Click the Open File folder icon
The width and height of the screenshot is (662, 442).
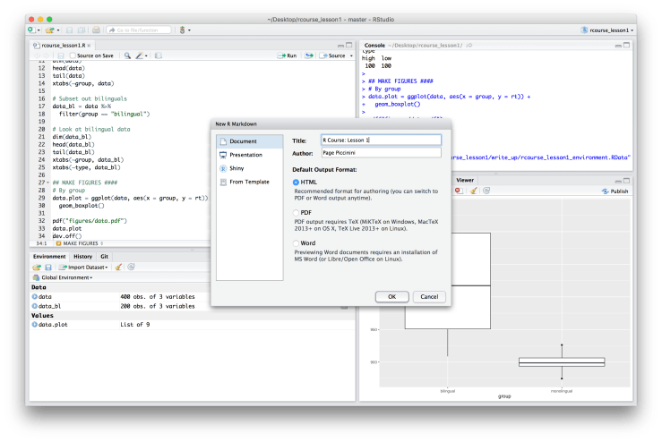50,30
